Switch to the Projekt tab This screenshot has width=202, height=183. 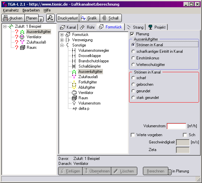(x=157, y=27)
